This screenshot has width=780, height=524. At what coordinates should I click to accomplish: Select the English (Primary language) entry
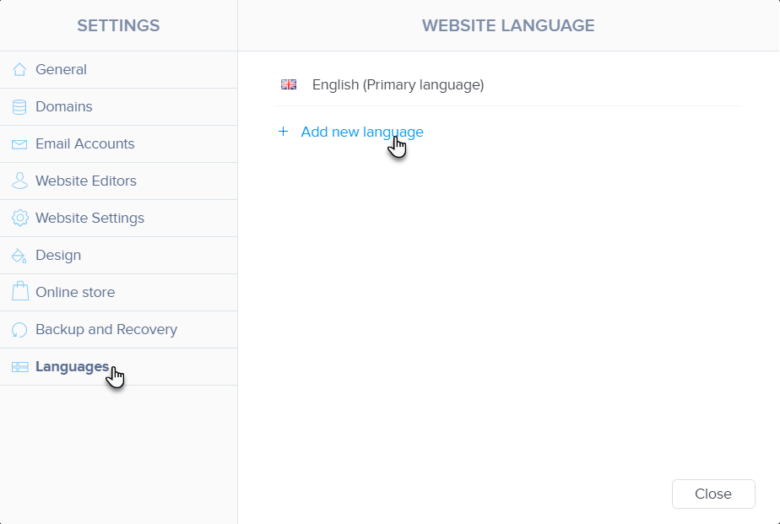coord(398,85)
